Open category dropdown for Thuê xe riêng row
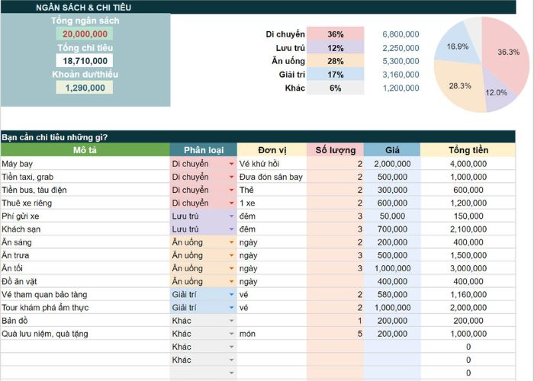This screenshot has height=381, width=534. pyautogui.click(x=231, y=203)
